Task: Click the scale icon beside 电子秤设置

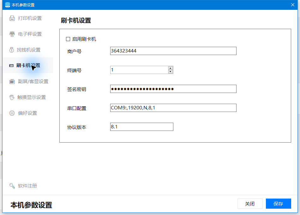Action: click(12, 34)
